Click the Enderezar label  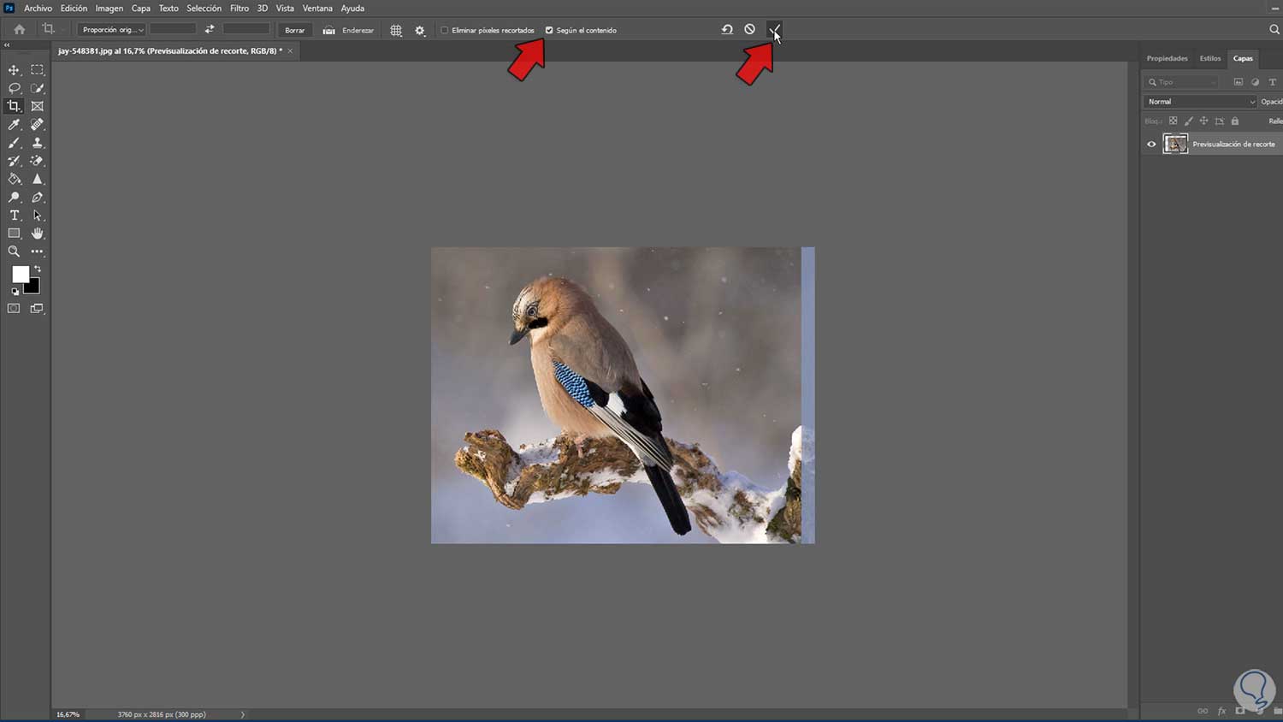point(358,30)
